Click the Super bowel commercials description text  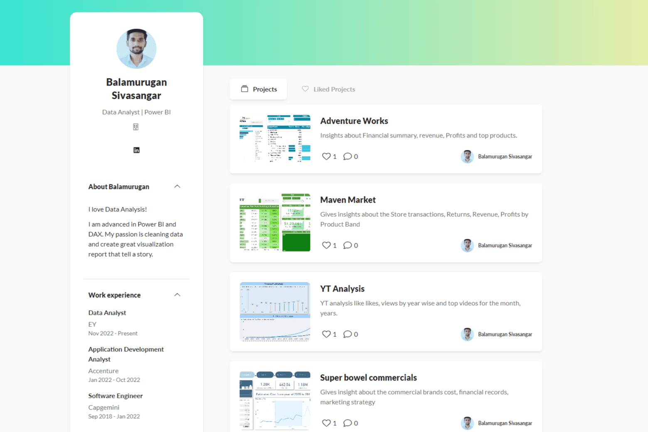click(414, 397)
